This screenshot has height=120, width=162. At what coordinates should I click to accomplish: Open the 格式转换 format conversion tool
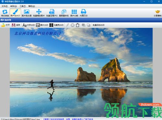[x=5, y=13]
